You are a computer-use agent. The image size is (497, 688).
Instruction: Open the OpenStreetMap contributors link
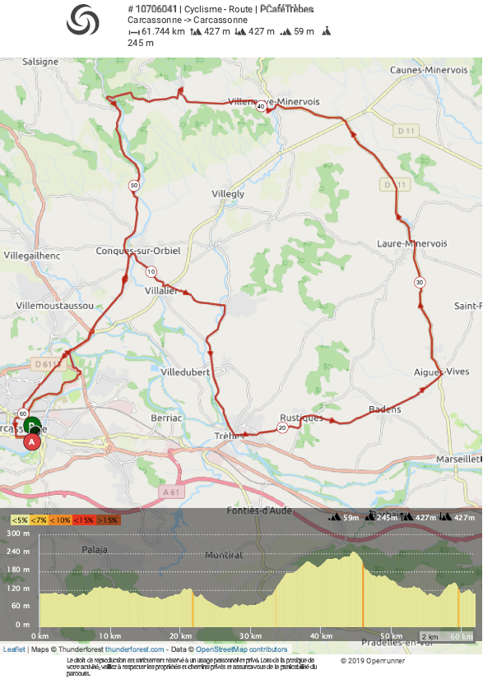pyautogui.click(x=241, y=649)
